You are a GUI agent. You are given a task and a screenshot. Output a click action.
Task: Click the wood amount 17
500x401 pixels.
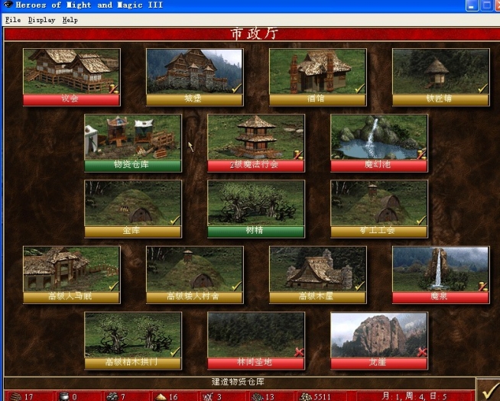coord(29,397)
